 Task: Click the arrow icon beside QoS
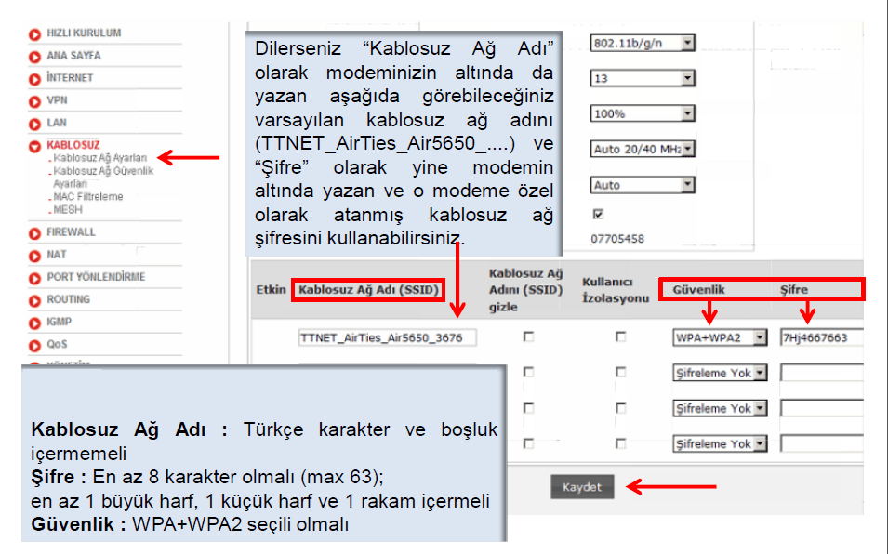pos(35,345)
